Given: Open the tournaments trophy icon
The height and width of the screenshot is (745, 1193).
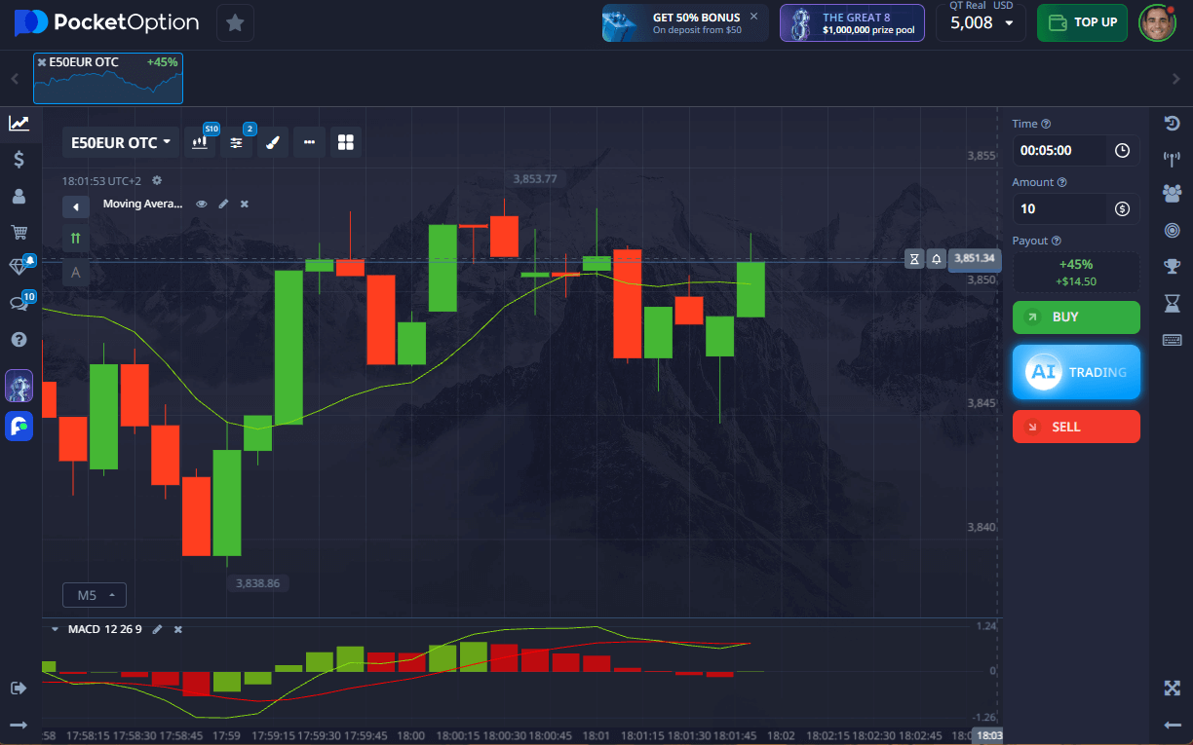Looking at the screenshot, I should coord(1172,266).
